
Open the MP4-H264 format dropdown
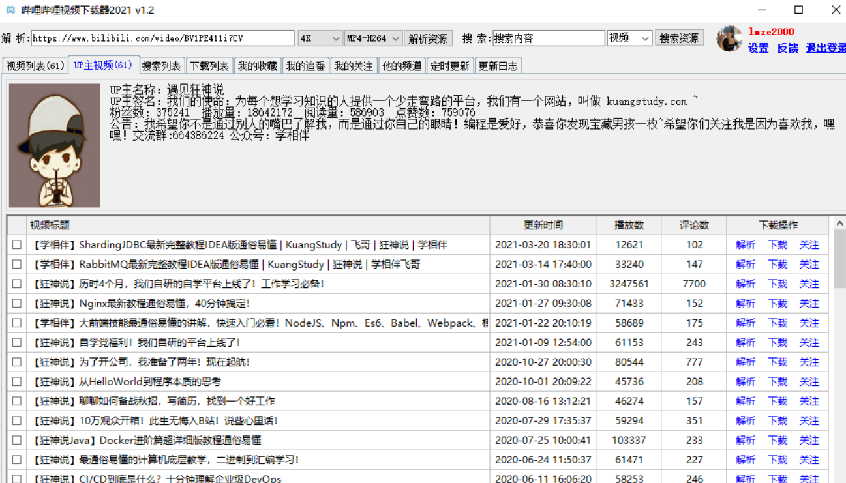pos(374,38)
